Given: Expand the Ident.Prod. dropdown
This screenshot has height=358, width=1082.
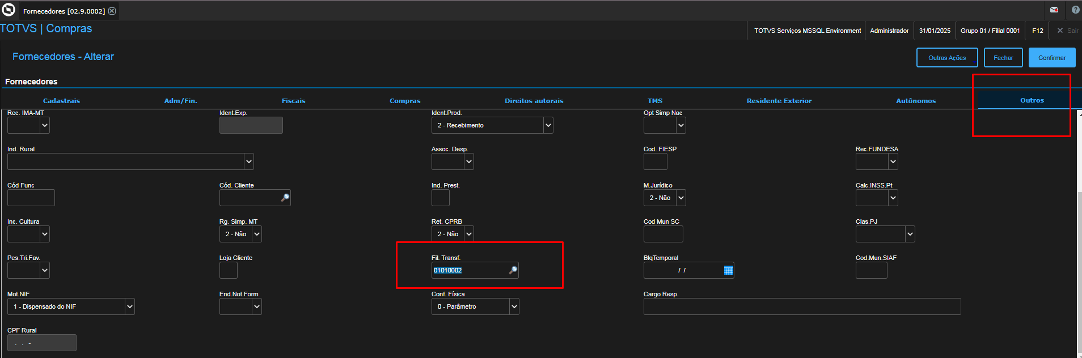Looking at the screenshot, I should (548, 125).
